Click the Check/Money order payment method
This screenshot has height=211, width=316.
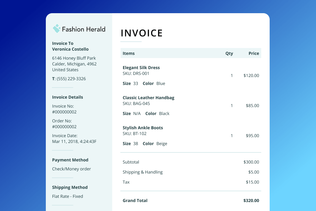[x=71, y=169]
